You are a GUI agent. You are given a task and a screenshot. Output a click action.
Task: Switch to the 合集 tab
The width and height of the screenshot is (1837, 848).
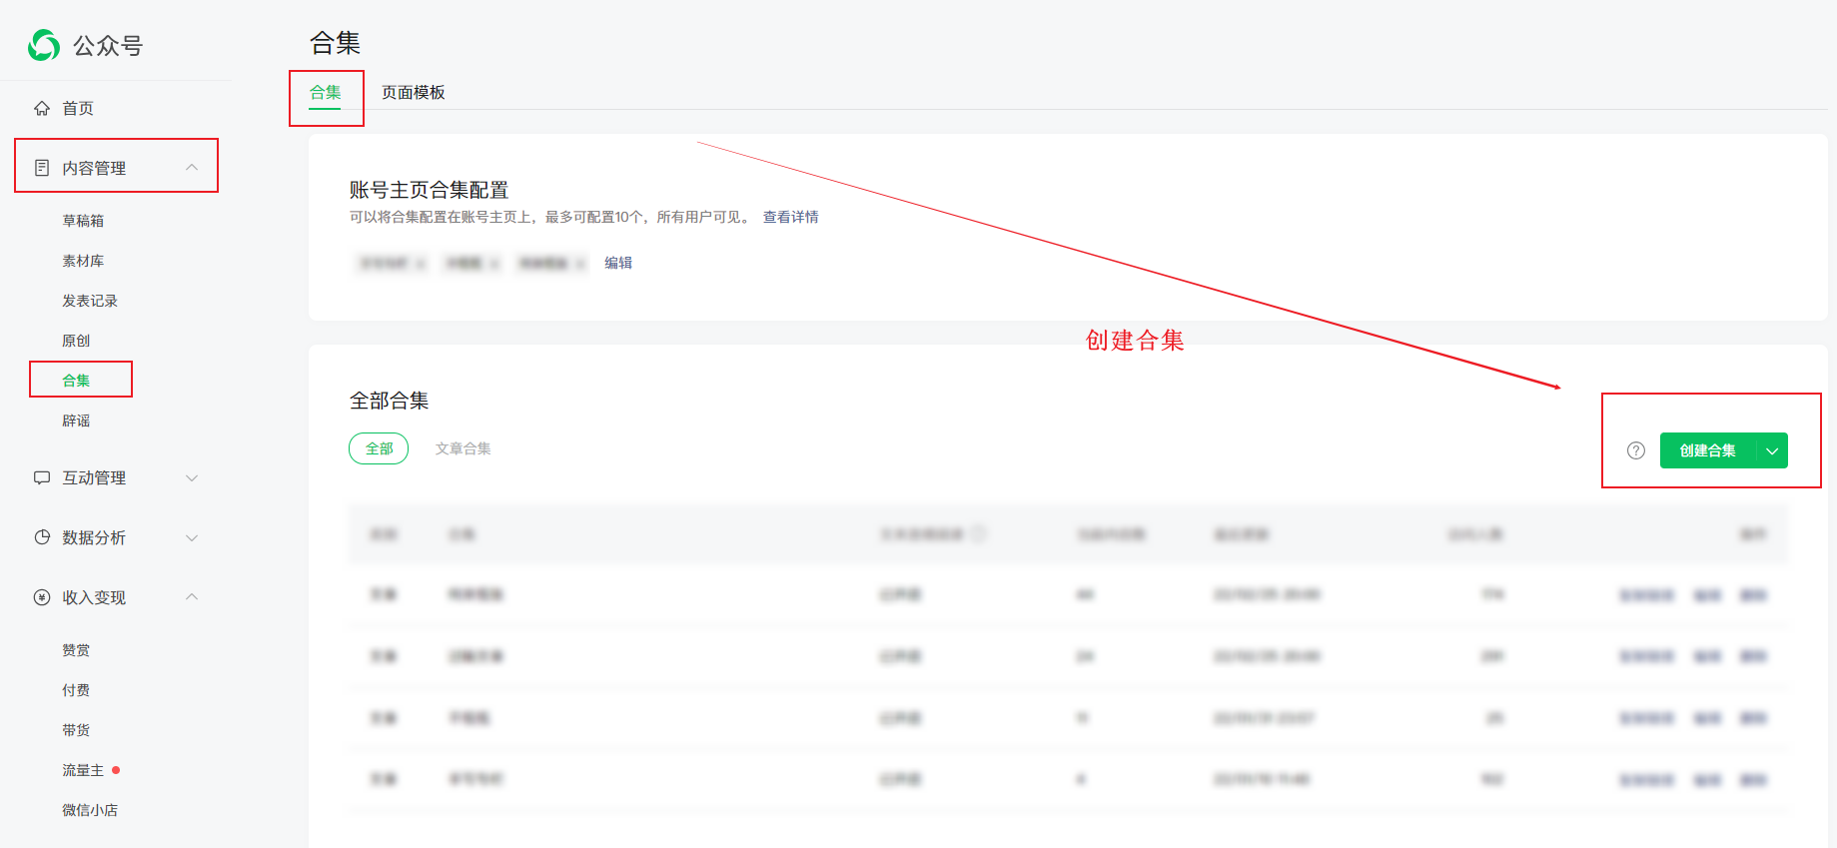tap(326, 93)
